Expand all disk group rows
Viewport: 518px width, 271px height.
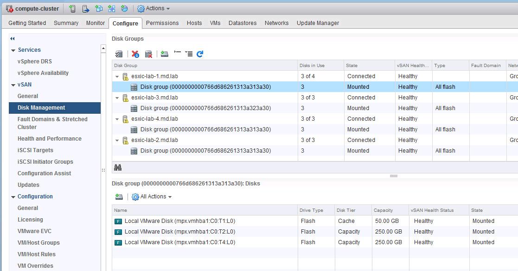coord(189,54)
